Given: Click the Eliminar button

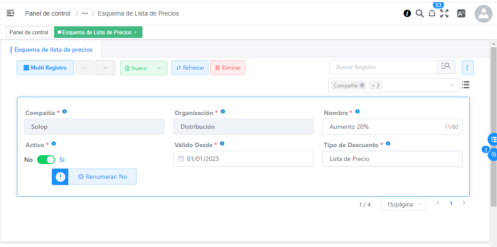Looking at the screenshot, I should coord(228,68).
